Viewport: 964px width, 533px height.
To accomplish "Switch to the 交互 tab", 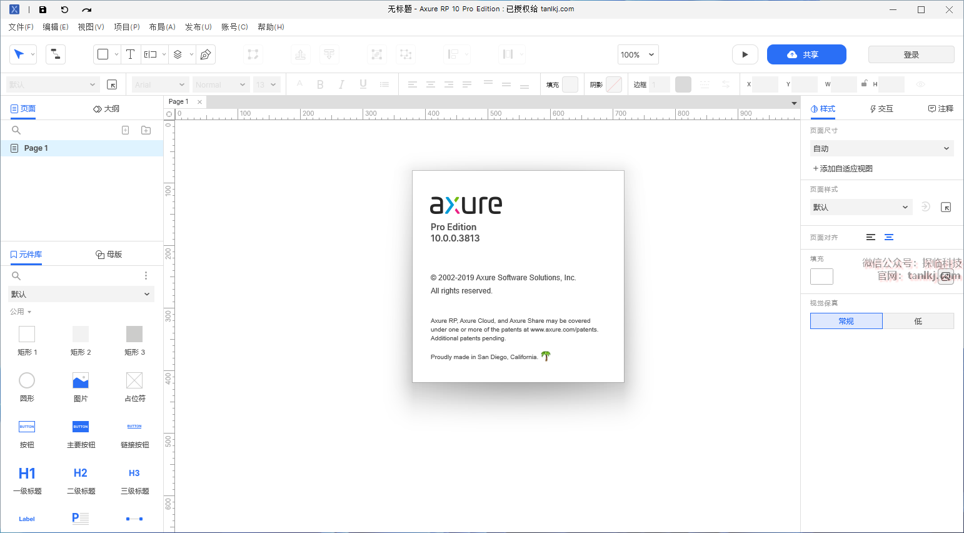I will coord(881,109).
